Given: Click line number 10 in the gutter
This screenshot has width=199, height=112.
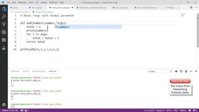Looking at the screenshot, I should coord(15,49).
